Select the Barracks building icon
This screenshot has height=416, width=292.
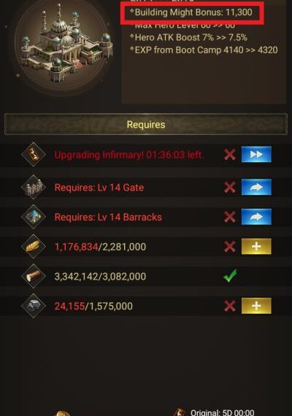[x=33, y=217]
